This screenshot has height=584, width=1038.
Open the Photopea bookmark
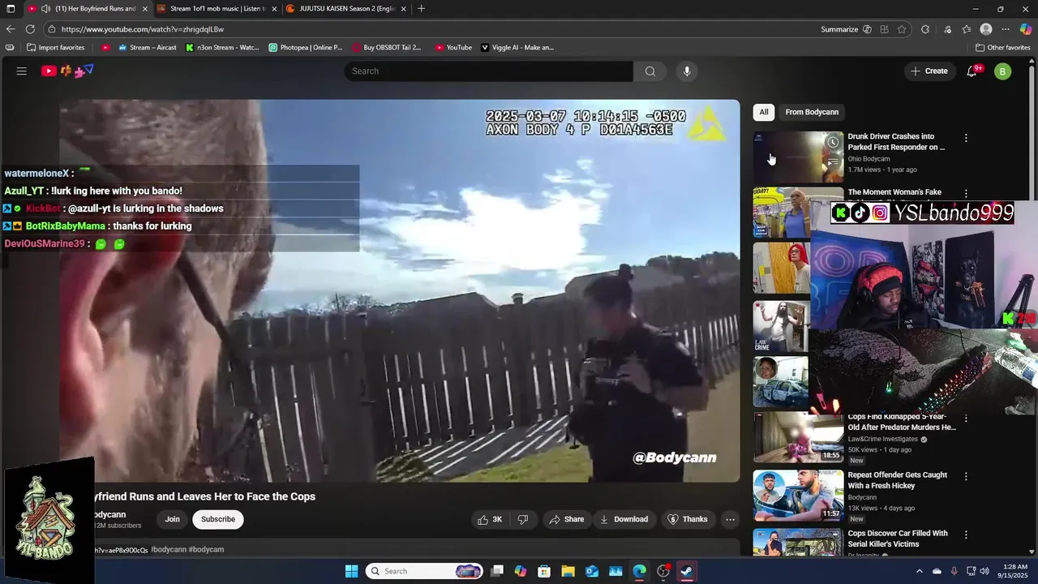[x=306, y=48]
